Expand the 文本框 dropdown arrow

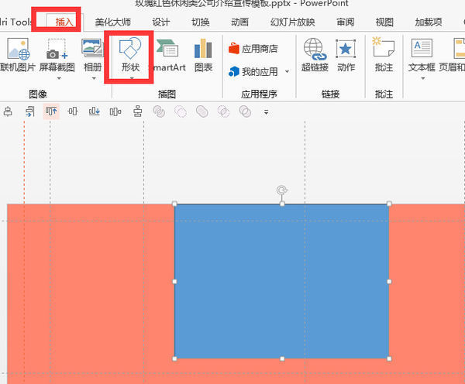click(423, 78)
